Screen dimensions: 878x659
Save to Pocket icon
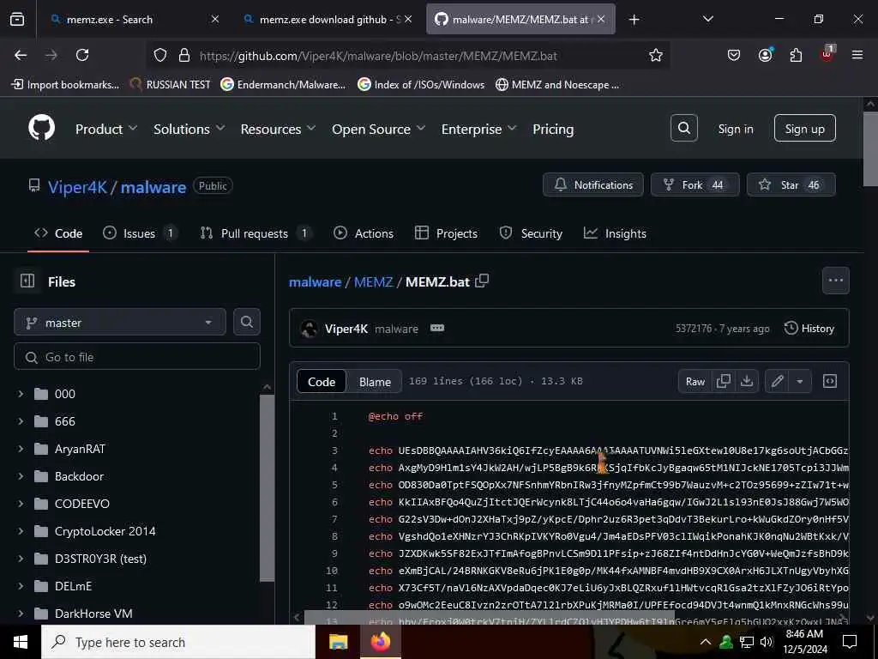click(734, 55)
